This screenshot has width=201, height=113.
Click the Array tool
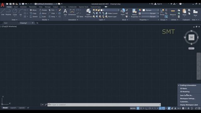coord(52,17)
